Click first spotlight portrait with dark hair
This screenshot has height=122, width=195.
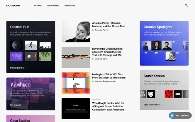146,45
